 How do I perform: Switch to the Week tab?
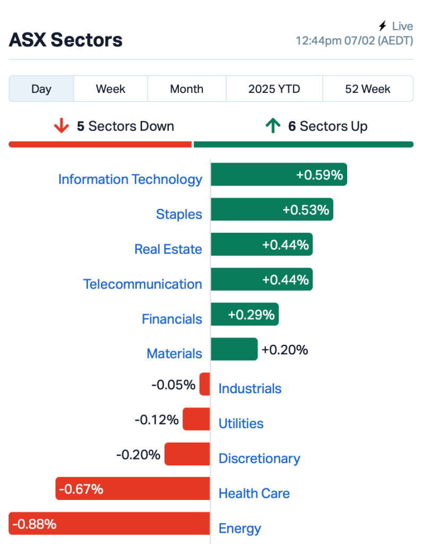coord(110,89)
